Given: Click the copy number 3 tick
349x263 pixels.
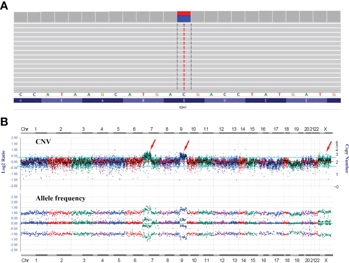Looking at the screenshot, I should tap(337, 154).
